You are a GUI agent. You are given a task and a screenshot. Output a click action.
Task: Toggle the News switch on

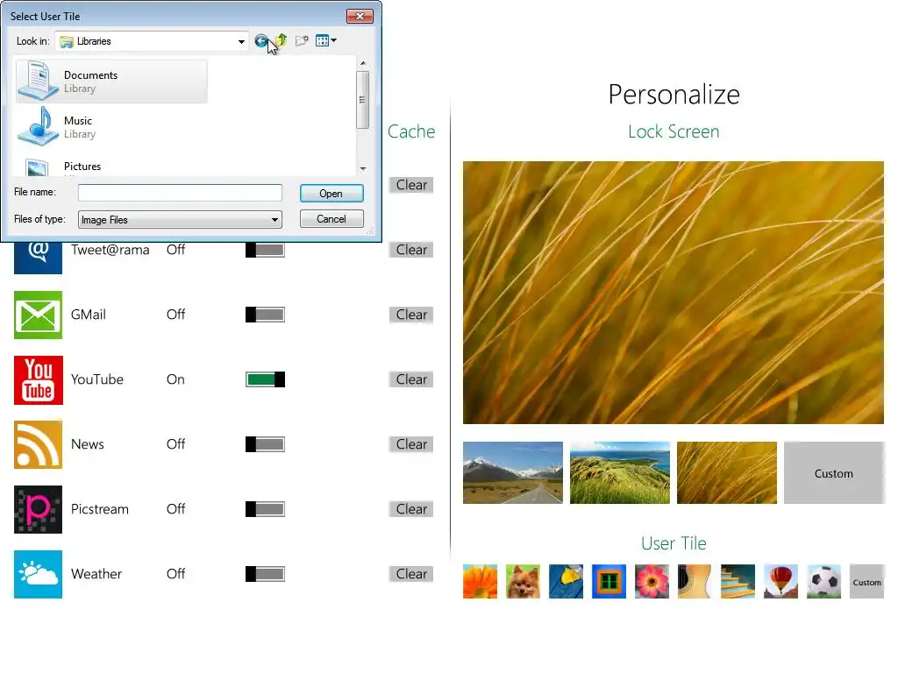coord(265,444)
